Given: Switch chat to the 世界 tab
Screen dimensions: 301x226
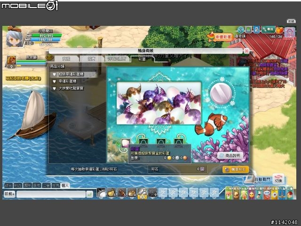Looking at the screenshot, I should (x=55, y=186).
